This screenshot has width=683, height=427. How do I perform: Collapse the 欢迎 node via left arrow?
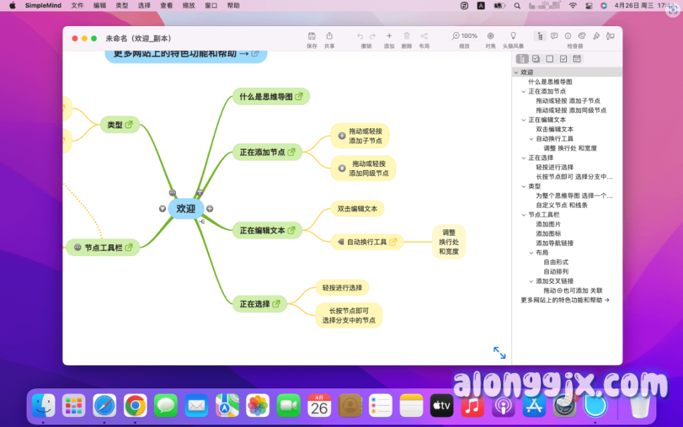tap(162, 209)
